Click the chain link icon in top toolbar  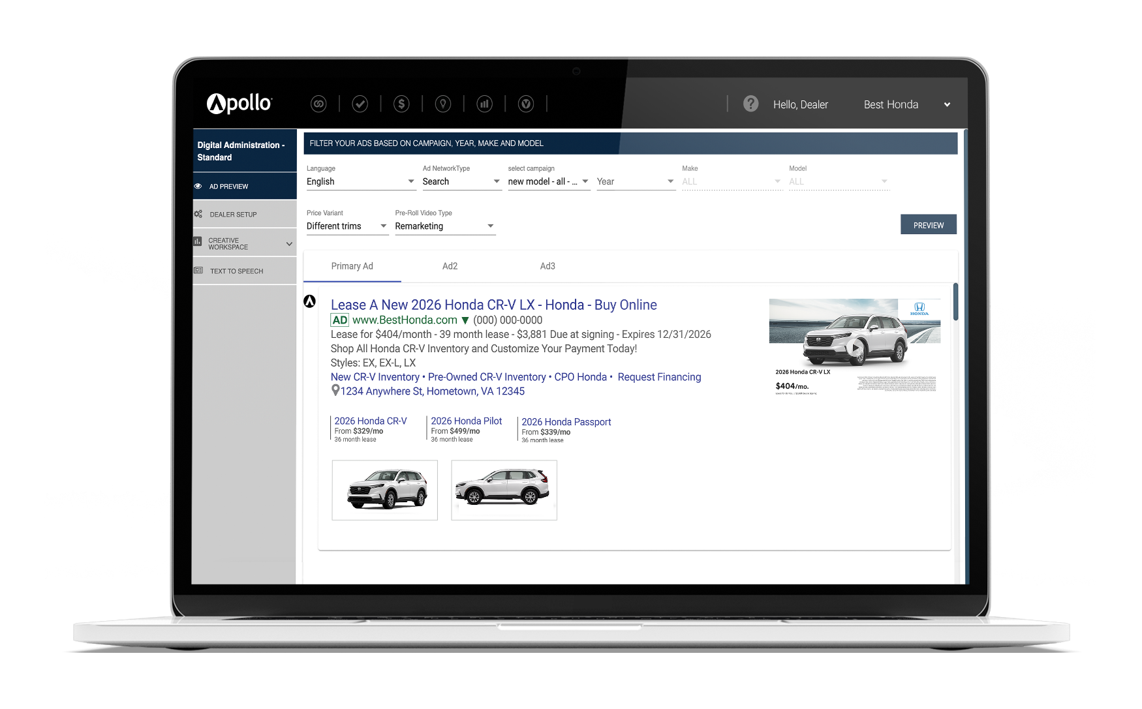(318, 104)
